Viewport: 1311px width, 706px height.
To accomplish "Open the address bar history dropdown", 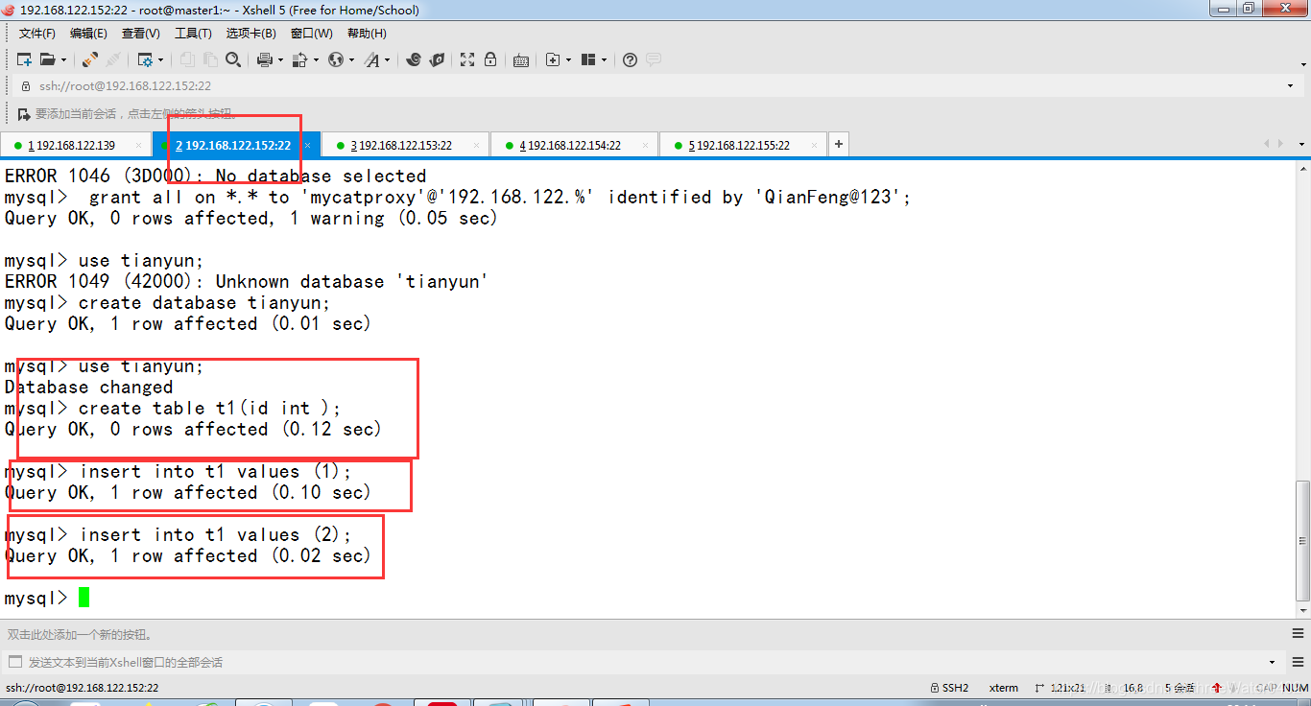I will pyautogui.click(x=1290, y=86).
